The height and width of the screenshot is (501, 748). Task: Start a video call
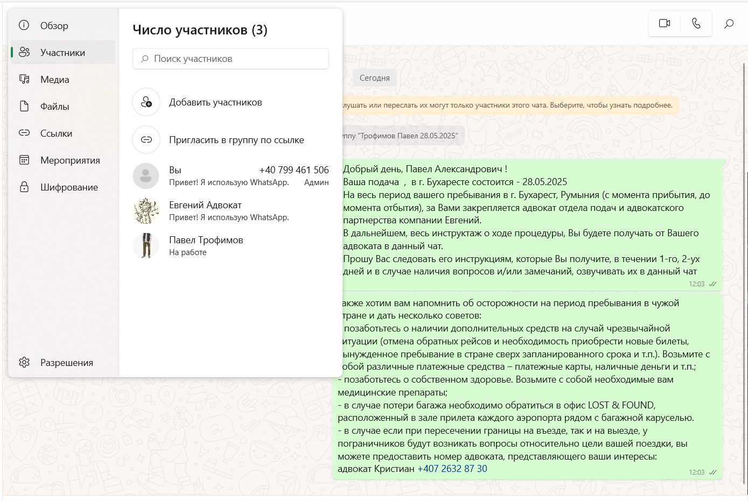[x=665, y=24]
